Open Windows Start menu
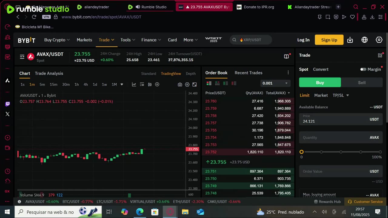Image resolution: width=388 pixels, height=218 pixels. tap(7, 212)
